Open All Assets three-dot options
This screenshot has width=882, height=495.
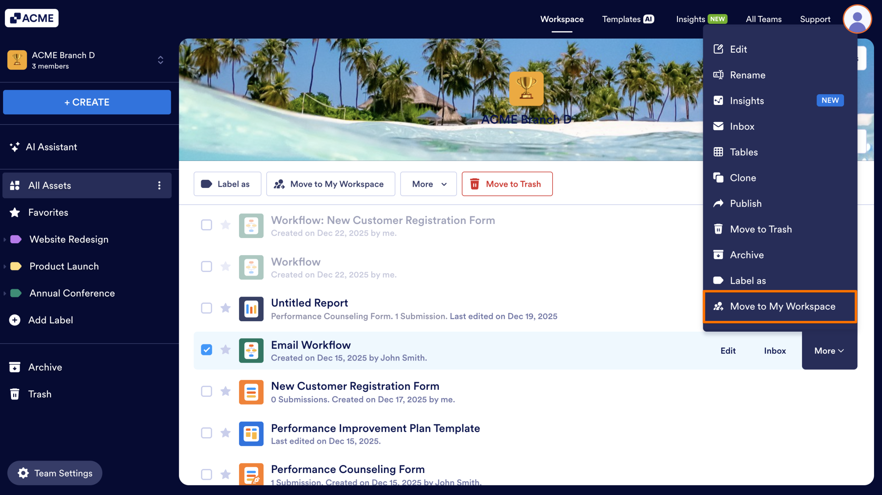159,185
